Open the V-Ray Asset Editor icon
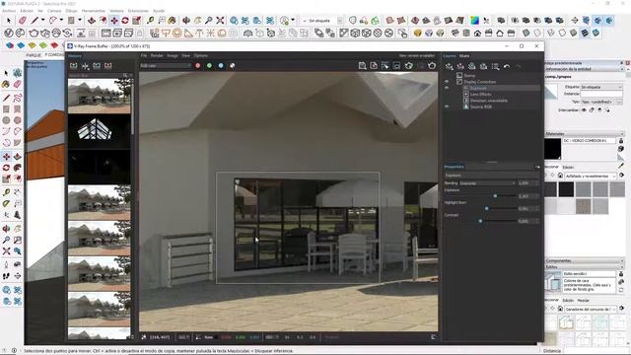This screenshot has height=355, width=631. (x=9, y=33)
